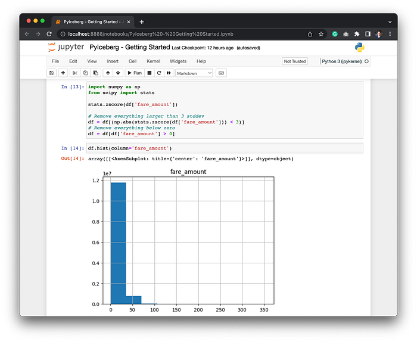Click the Python logo icon

pyautogui.click(x=360, y=47)
